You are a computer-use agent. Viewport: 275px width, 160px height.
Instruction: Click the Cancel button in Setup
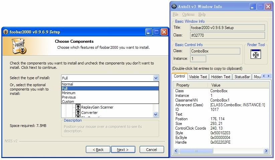point(152,150)
